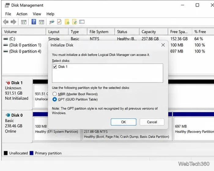
Task: Sort by the Status column header
Action: click(x=127, y=32)
